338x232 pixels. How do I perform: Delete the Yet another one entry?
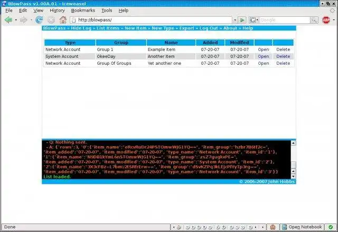tap(283, 63)
